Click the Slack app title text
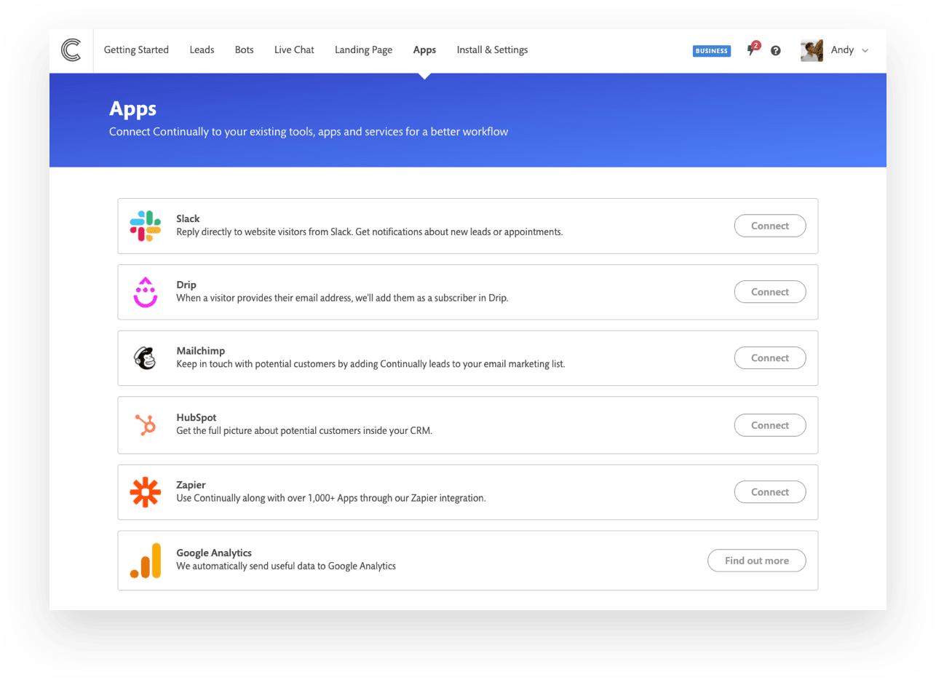 (x=188, y=218)
